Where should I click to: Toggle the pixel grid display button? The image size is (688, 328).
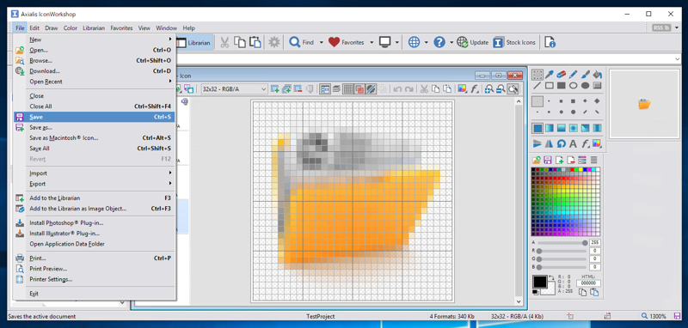(347, 89)
